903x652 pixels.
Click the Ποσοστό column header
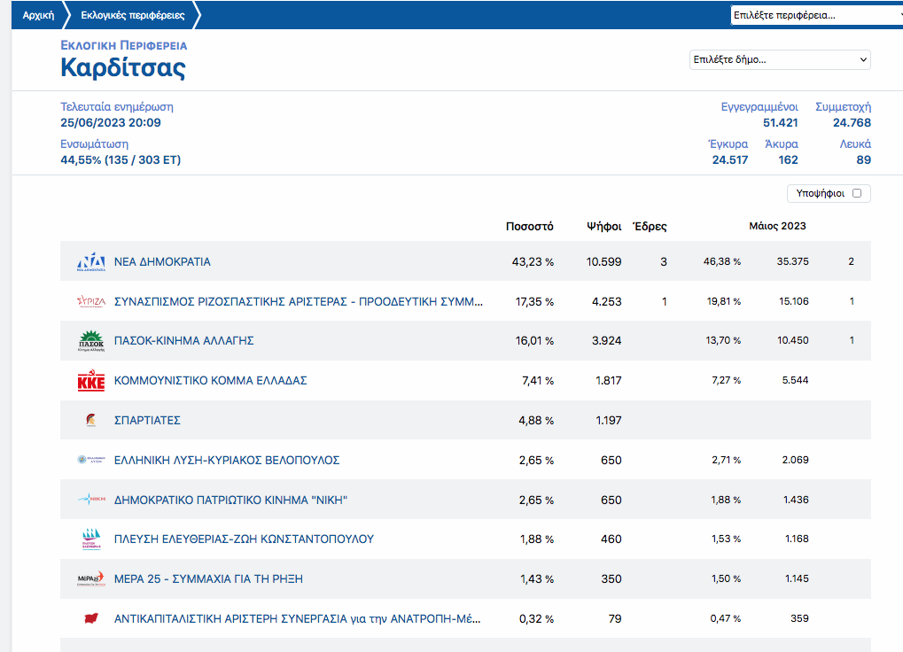coord(529,227)
